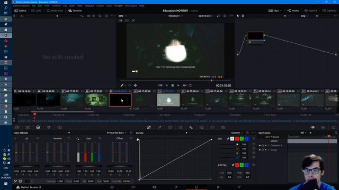Viewport: 339px width, 190px height.
Task: Reset the Lift bars
Action: [38, 138]
